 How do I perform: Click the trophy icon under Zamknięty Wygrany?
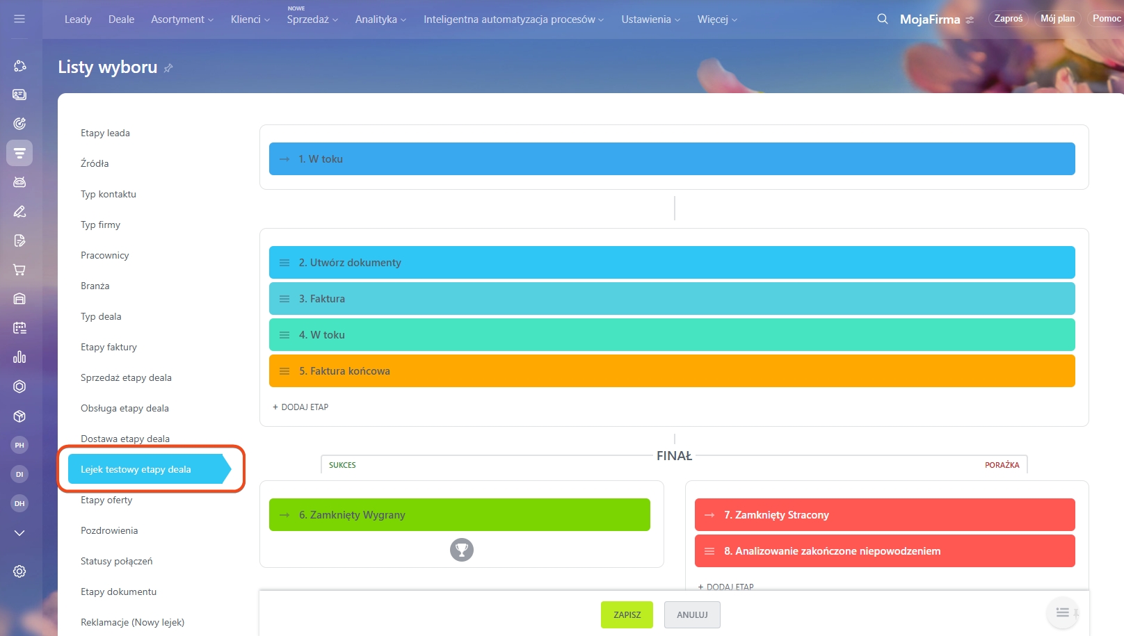pos(461,550)
